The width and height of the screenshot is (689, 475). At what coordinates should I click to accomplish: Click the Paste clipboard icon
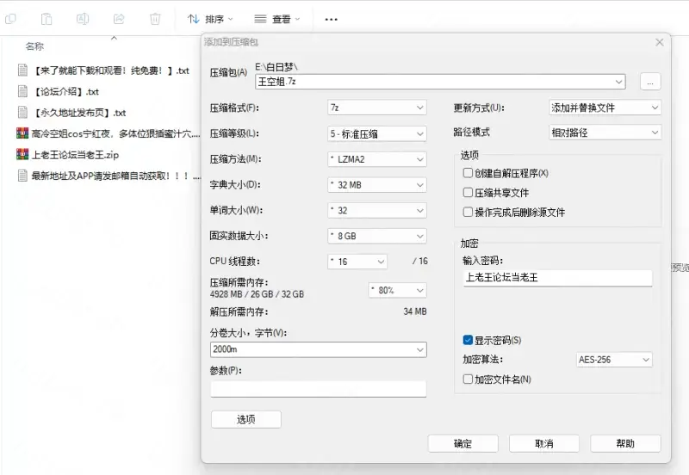click(x=47, y=18)
